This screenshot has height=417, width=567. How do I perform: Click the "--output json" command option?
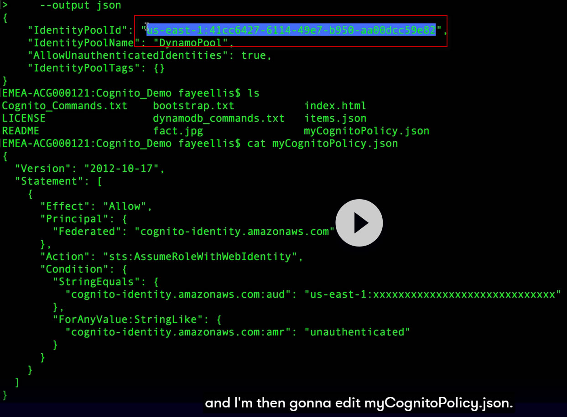pyautogui.click(x=81, y=5)
